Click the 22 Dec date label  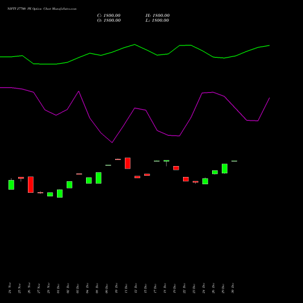[x=184, y=288]
